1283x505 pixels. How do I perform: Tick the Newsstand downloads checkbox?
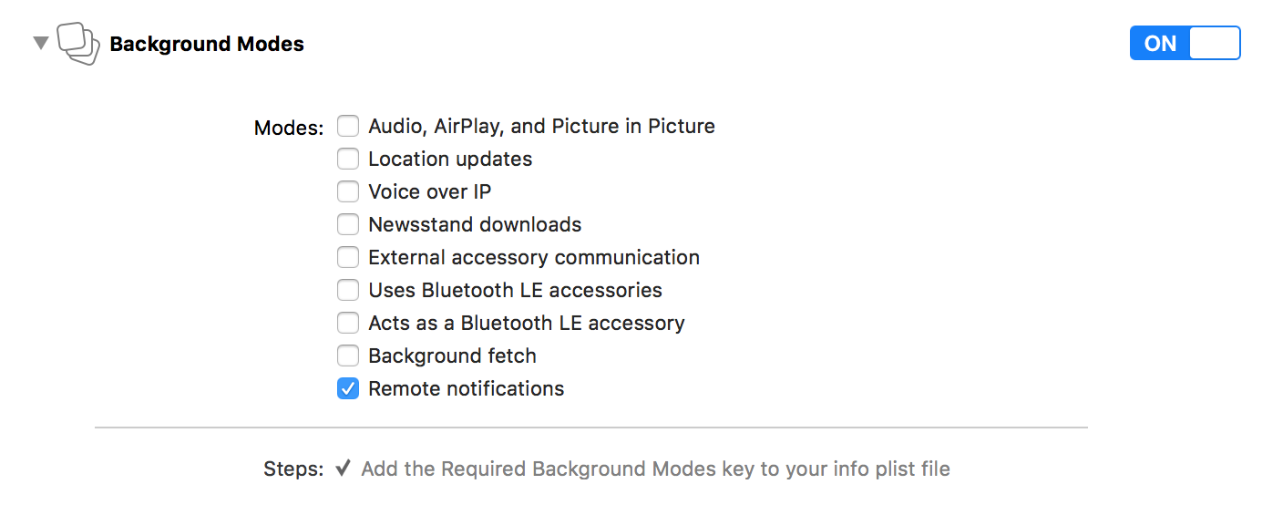click(348, 224)
